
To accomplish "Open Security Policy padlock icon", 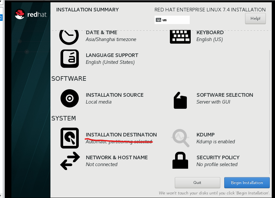I will pyautogui.click(x=180, y=160).
